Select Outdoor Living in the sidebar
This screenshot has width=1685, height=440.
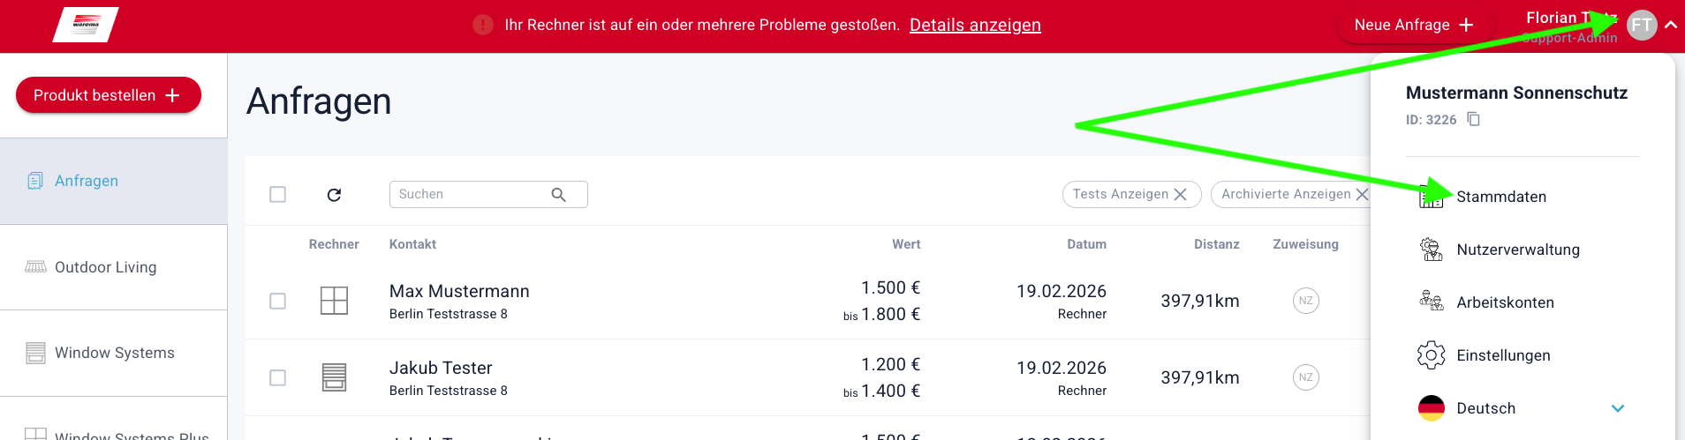[105, 267]
